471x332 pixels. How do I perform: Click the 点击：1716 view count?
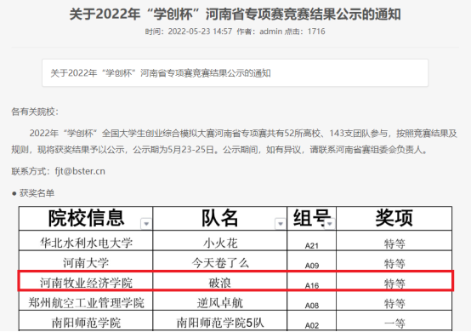coord(304,31)
